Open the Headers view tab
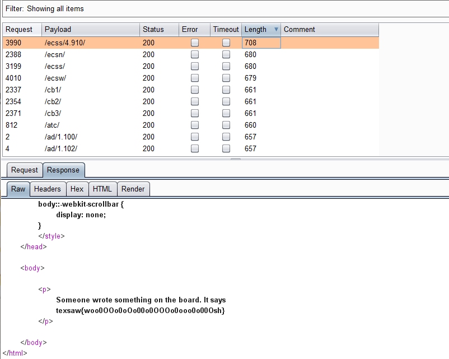The image size is (449, 359). tap(48, 189)
